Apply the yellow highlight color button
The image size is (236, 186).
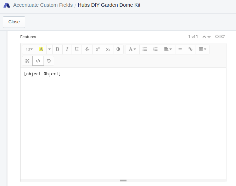[x=41, y=49]
